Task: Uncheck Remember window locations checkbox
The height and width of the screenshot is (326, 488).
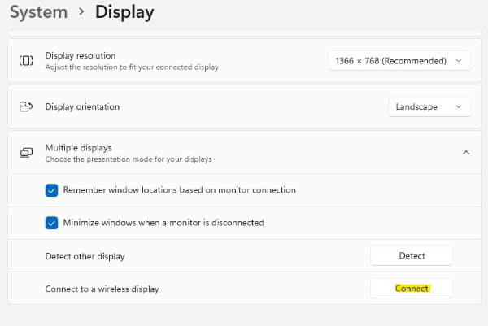Action: tap(52, 190)
